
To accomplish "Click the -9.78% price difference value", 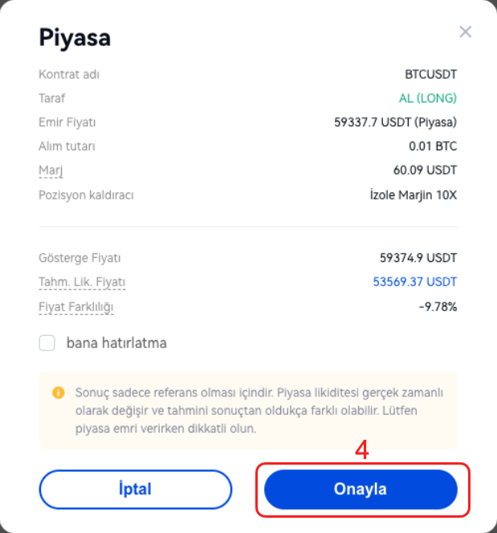I will click(x=438, y=307).
